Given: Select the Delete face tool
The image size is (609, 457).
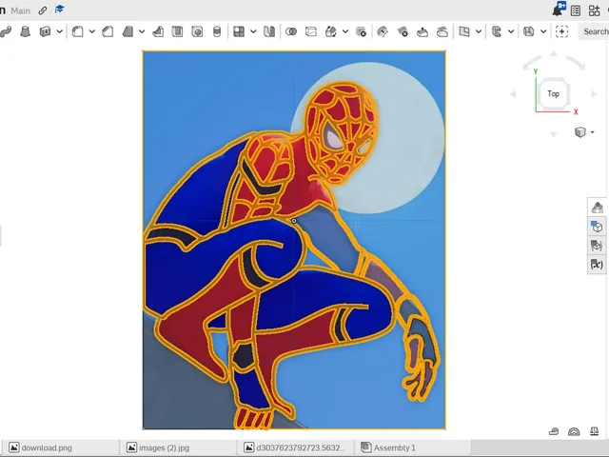Looking at the screenshot, I should 403,31.
